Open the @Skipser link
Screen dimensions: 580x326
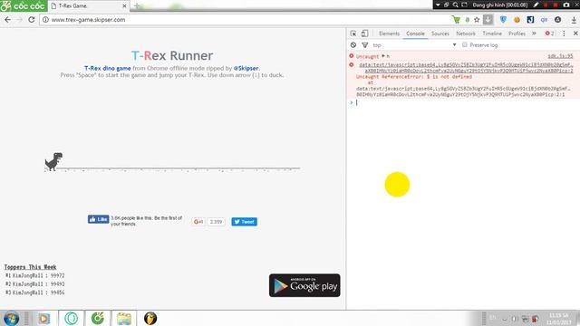246,69
